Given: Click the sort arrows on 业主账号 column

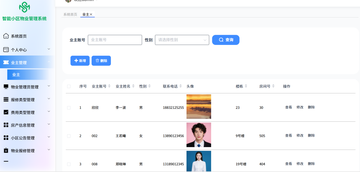Looking at the screenshot, I should [109, 86].
